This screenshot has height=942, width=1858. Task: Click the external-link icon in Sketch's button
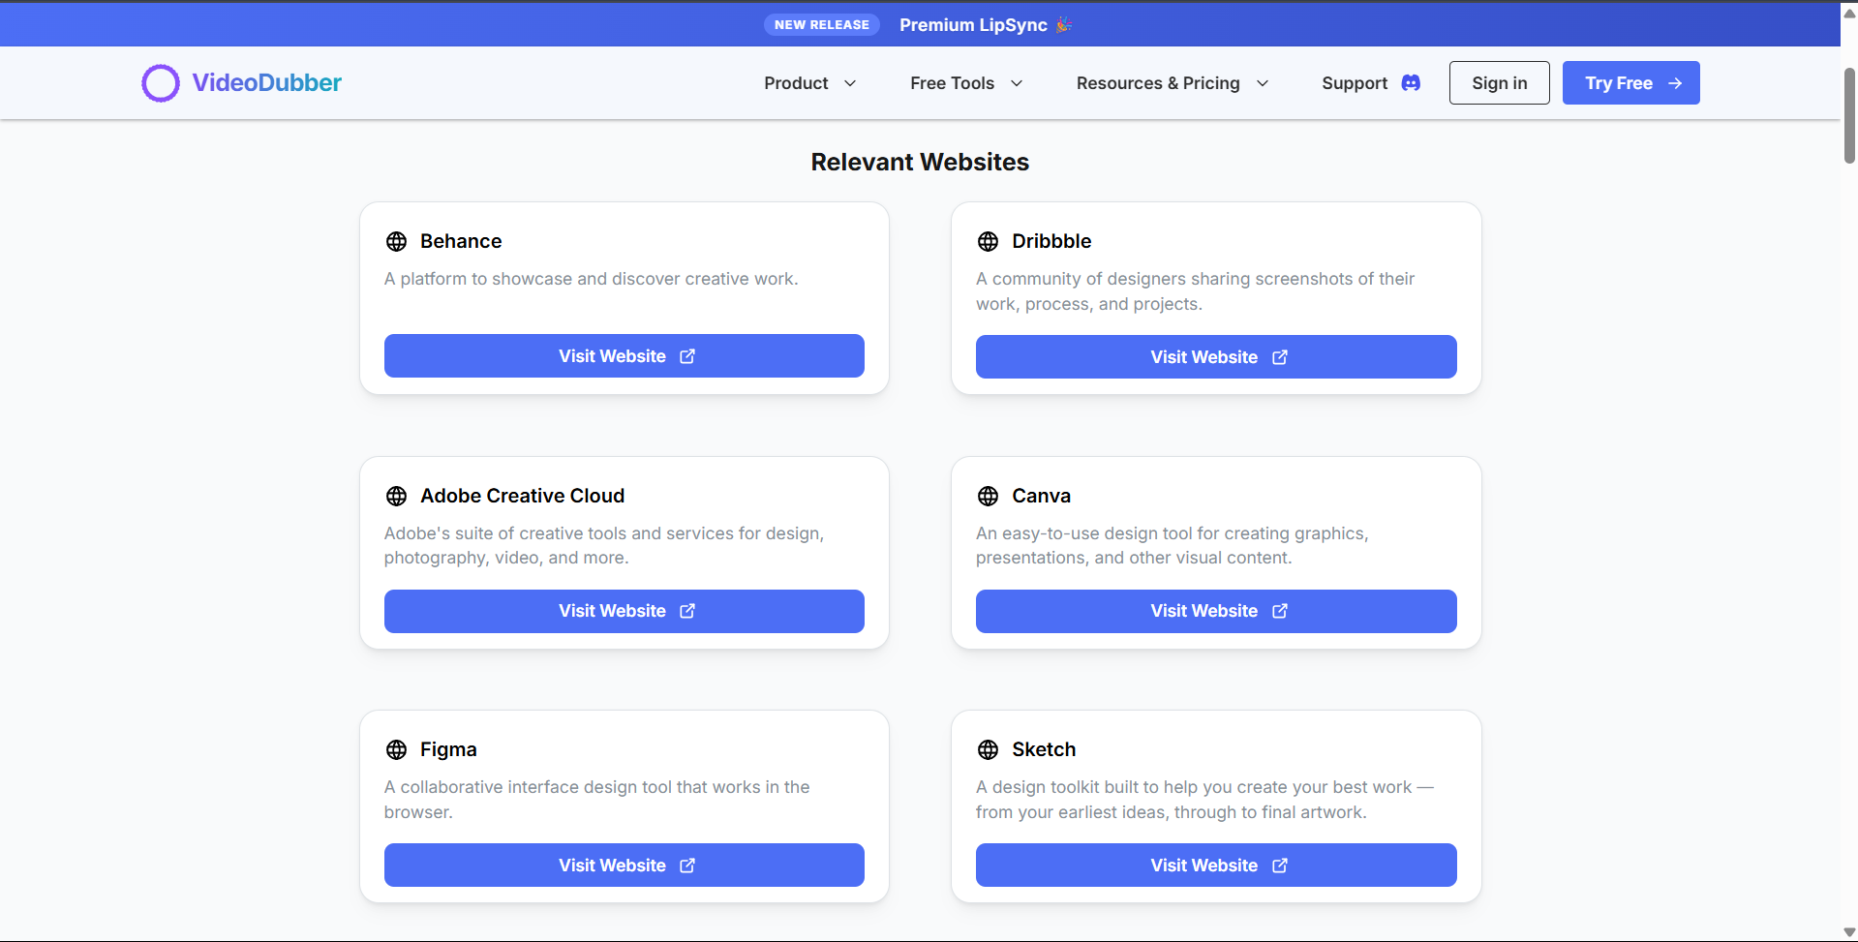(1280, 866)
